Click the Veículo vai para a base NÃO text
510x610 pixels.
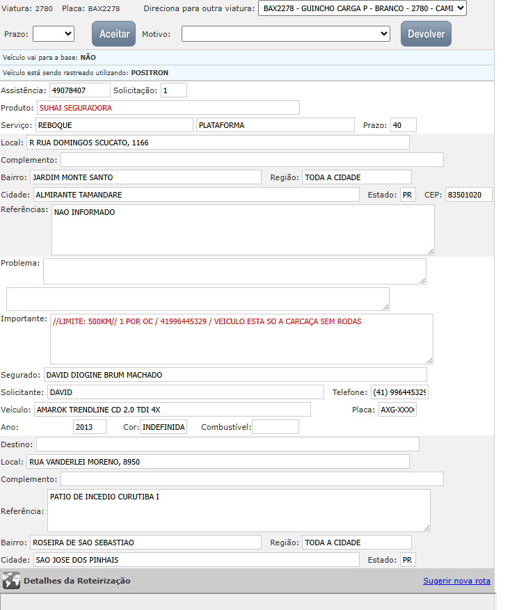tap(49, 58)
